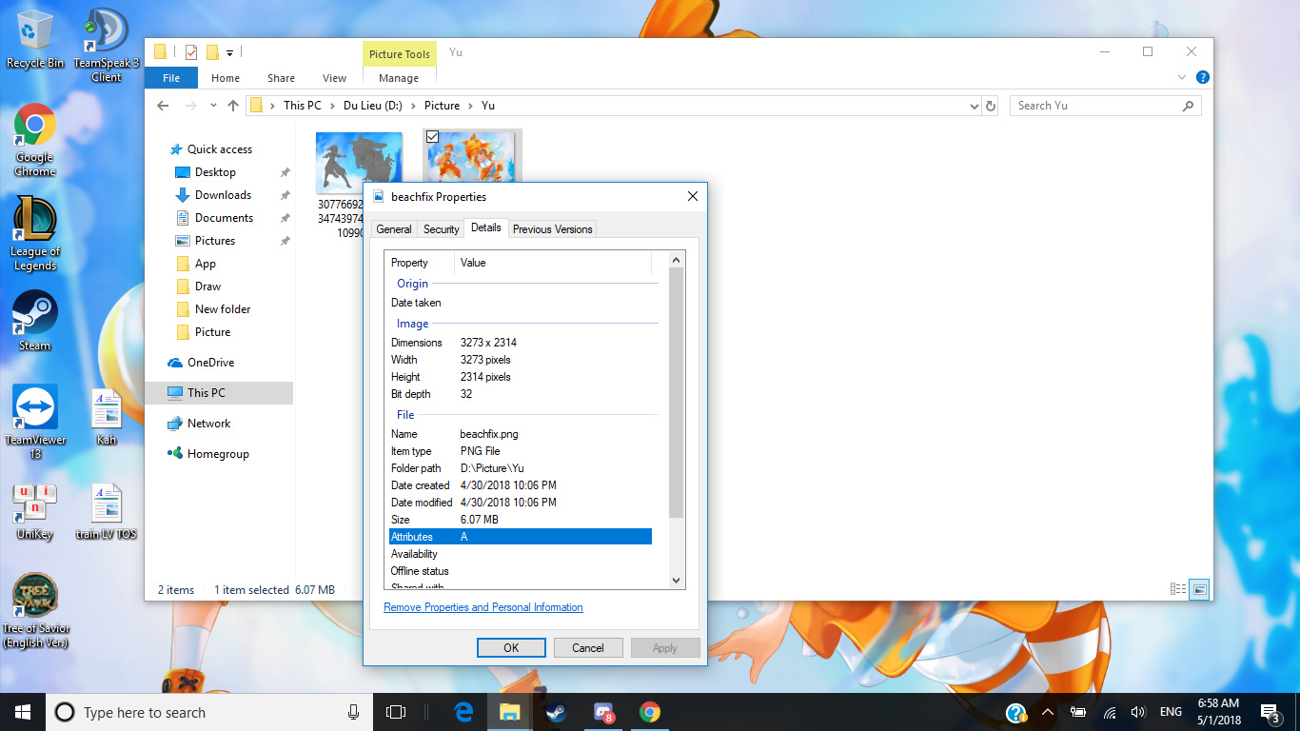Expand the ribbon with the chevron
This screenshot has height=731, width=1300.
point(1182,77)
